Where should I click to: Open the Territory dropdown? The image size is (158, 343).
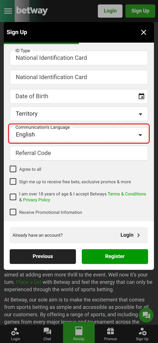pyautogui.click(x=79, y=114)
